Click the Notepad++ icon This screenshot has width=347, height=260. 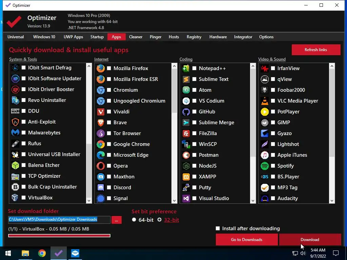186,68
